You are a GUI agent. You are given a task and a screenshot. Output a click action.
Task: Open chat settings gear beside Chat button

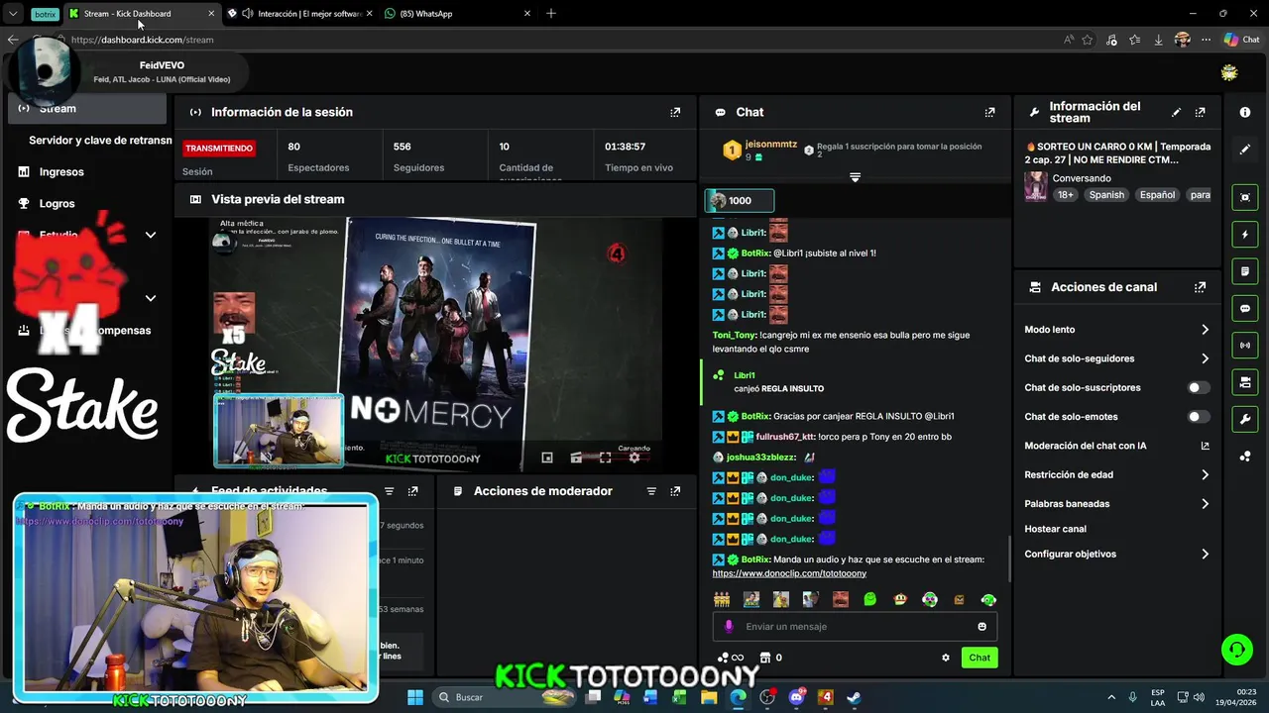point(946,658)
